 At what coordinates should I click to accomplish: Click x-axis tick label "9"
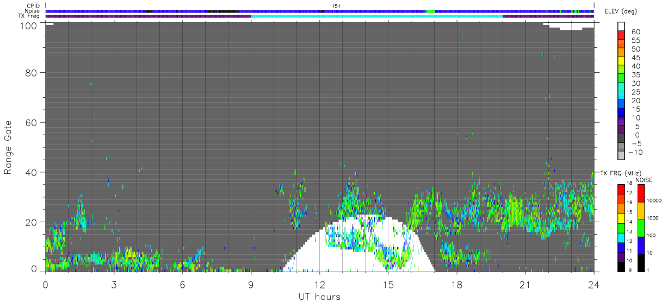(x=251, y=284)
